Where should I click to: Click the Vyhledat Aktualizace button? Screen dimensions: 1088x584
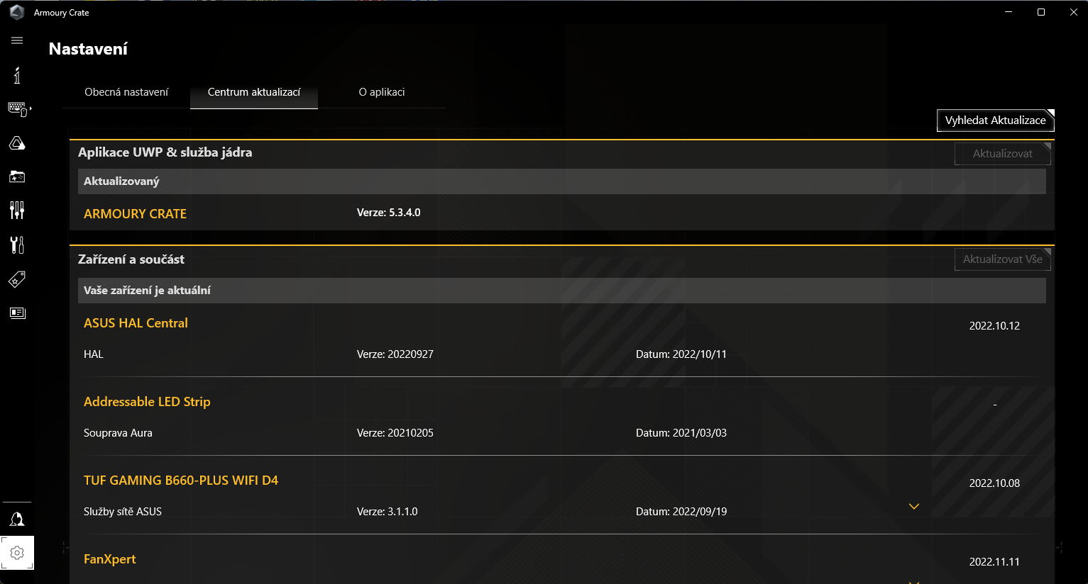coord(995,120)
